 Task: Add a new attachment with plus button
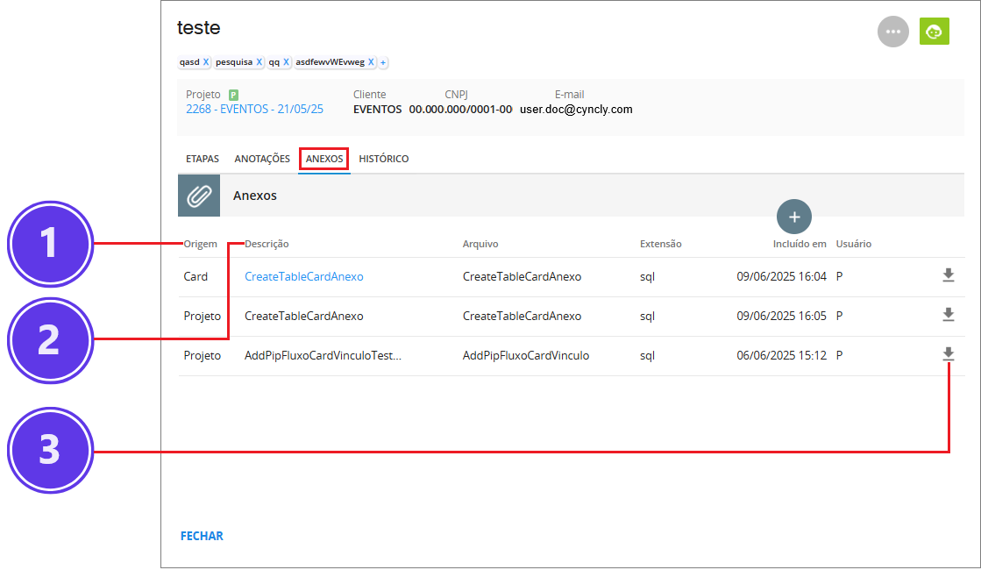[794, 217]
